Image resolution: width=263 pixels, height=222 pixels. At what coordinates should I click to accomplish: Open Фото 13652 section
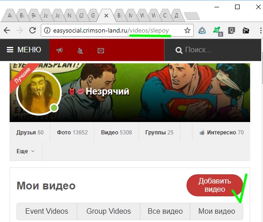tap(72, 132)
